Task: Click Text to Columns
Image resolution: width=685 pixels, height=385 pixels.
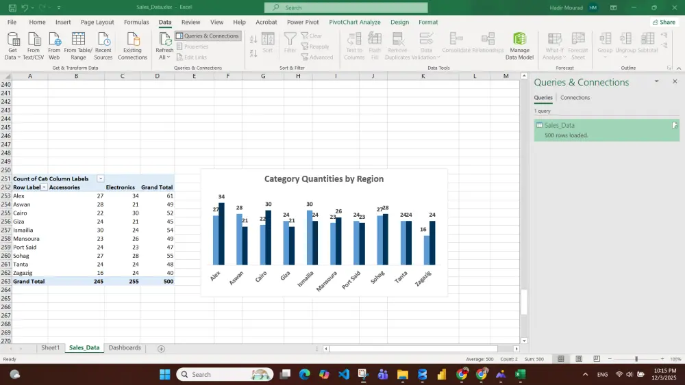Action: 354,46
